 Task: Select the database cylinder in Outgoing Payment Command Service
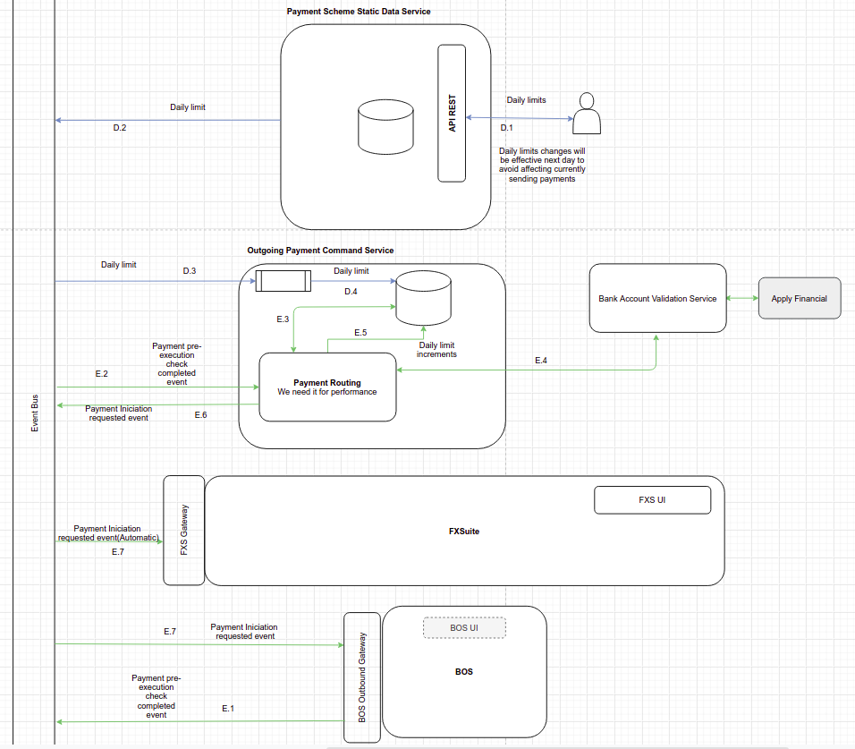(x=423, y=298)
